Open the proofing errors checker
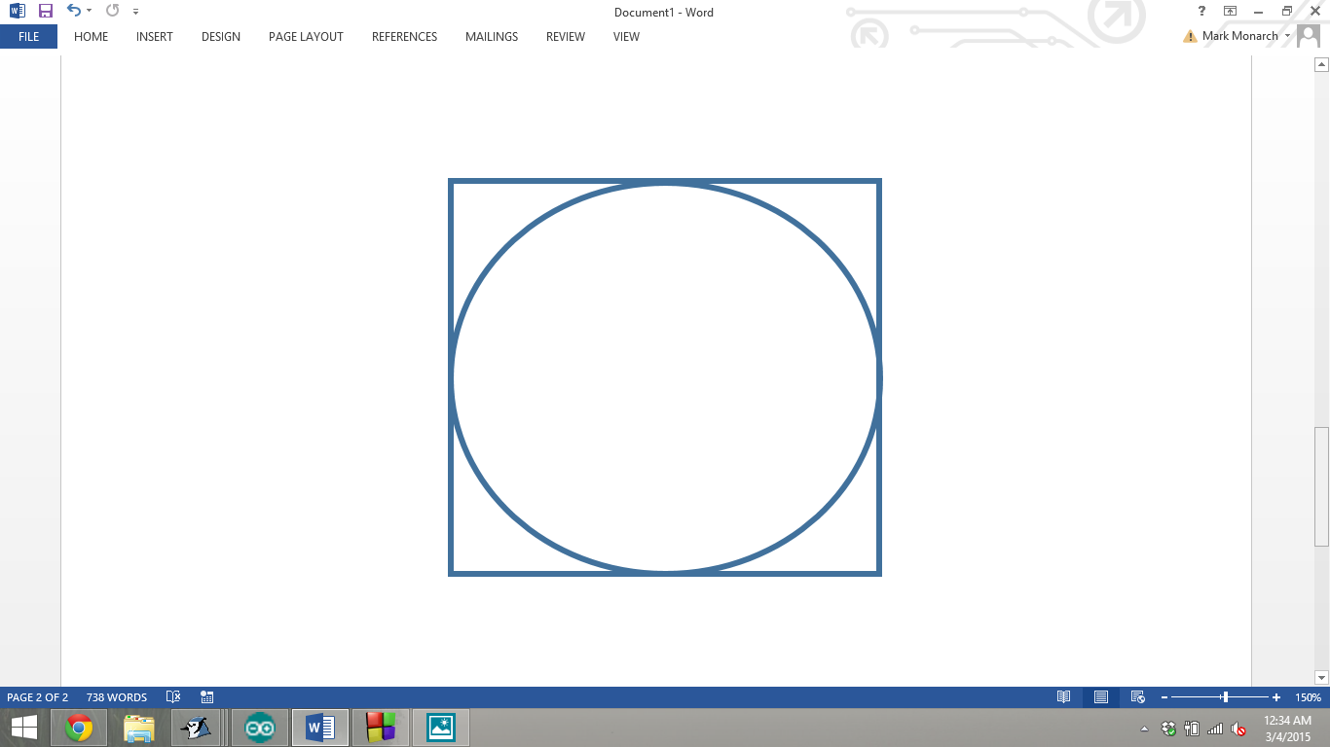Viewport: 1330px width, 747px height. (x=173, y=696)
